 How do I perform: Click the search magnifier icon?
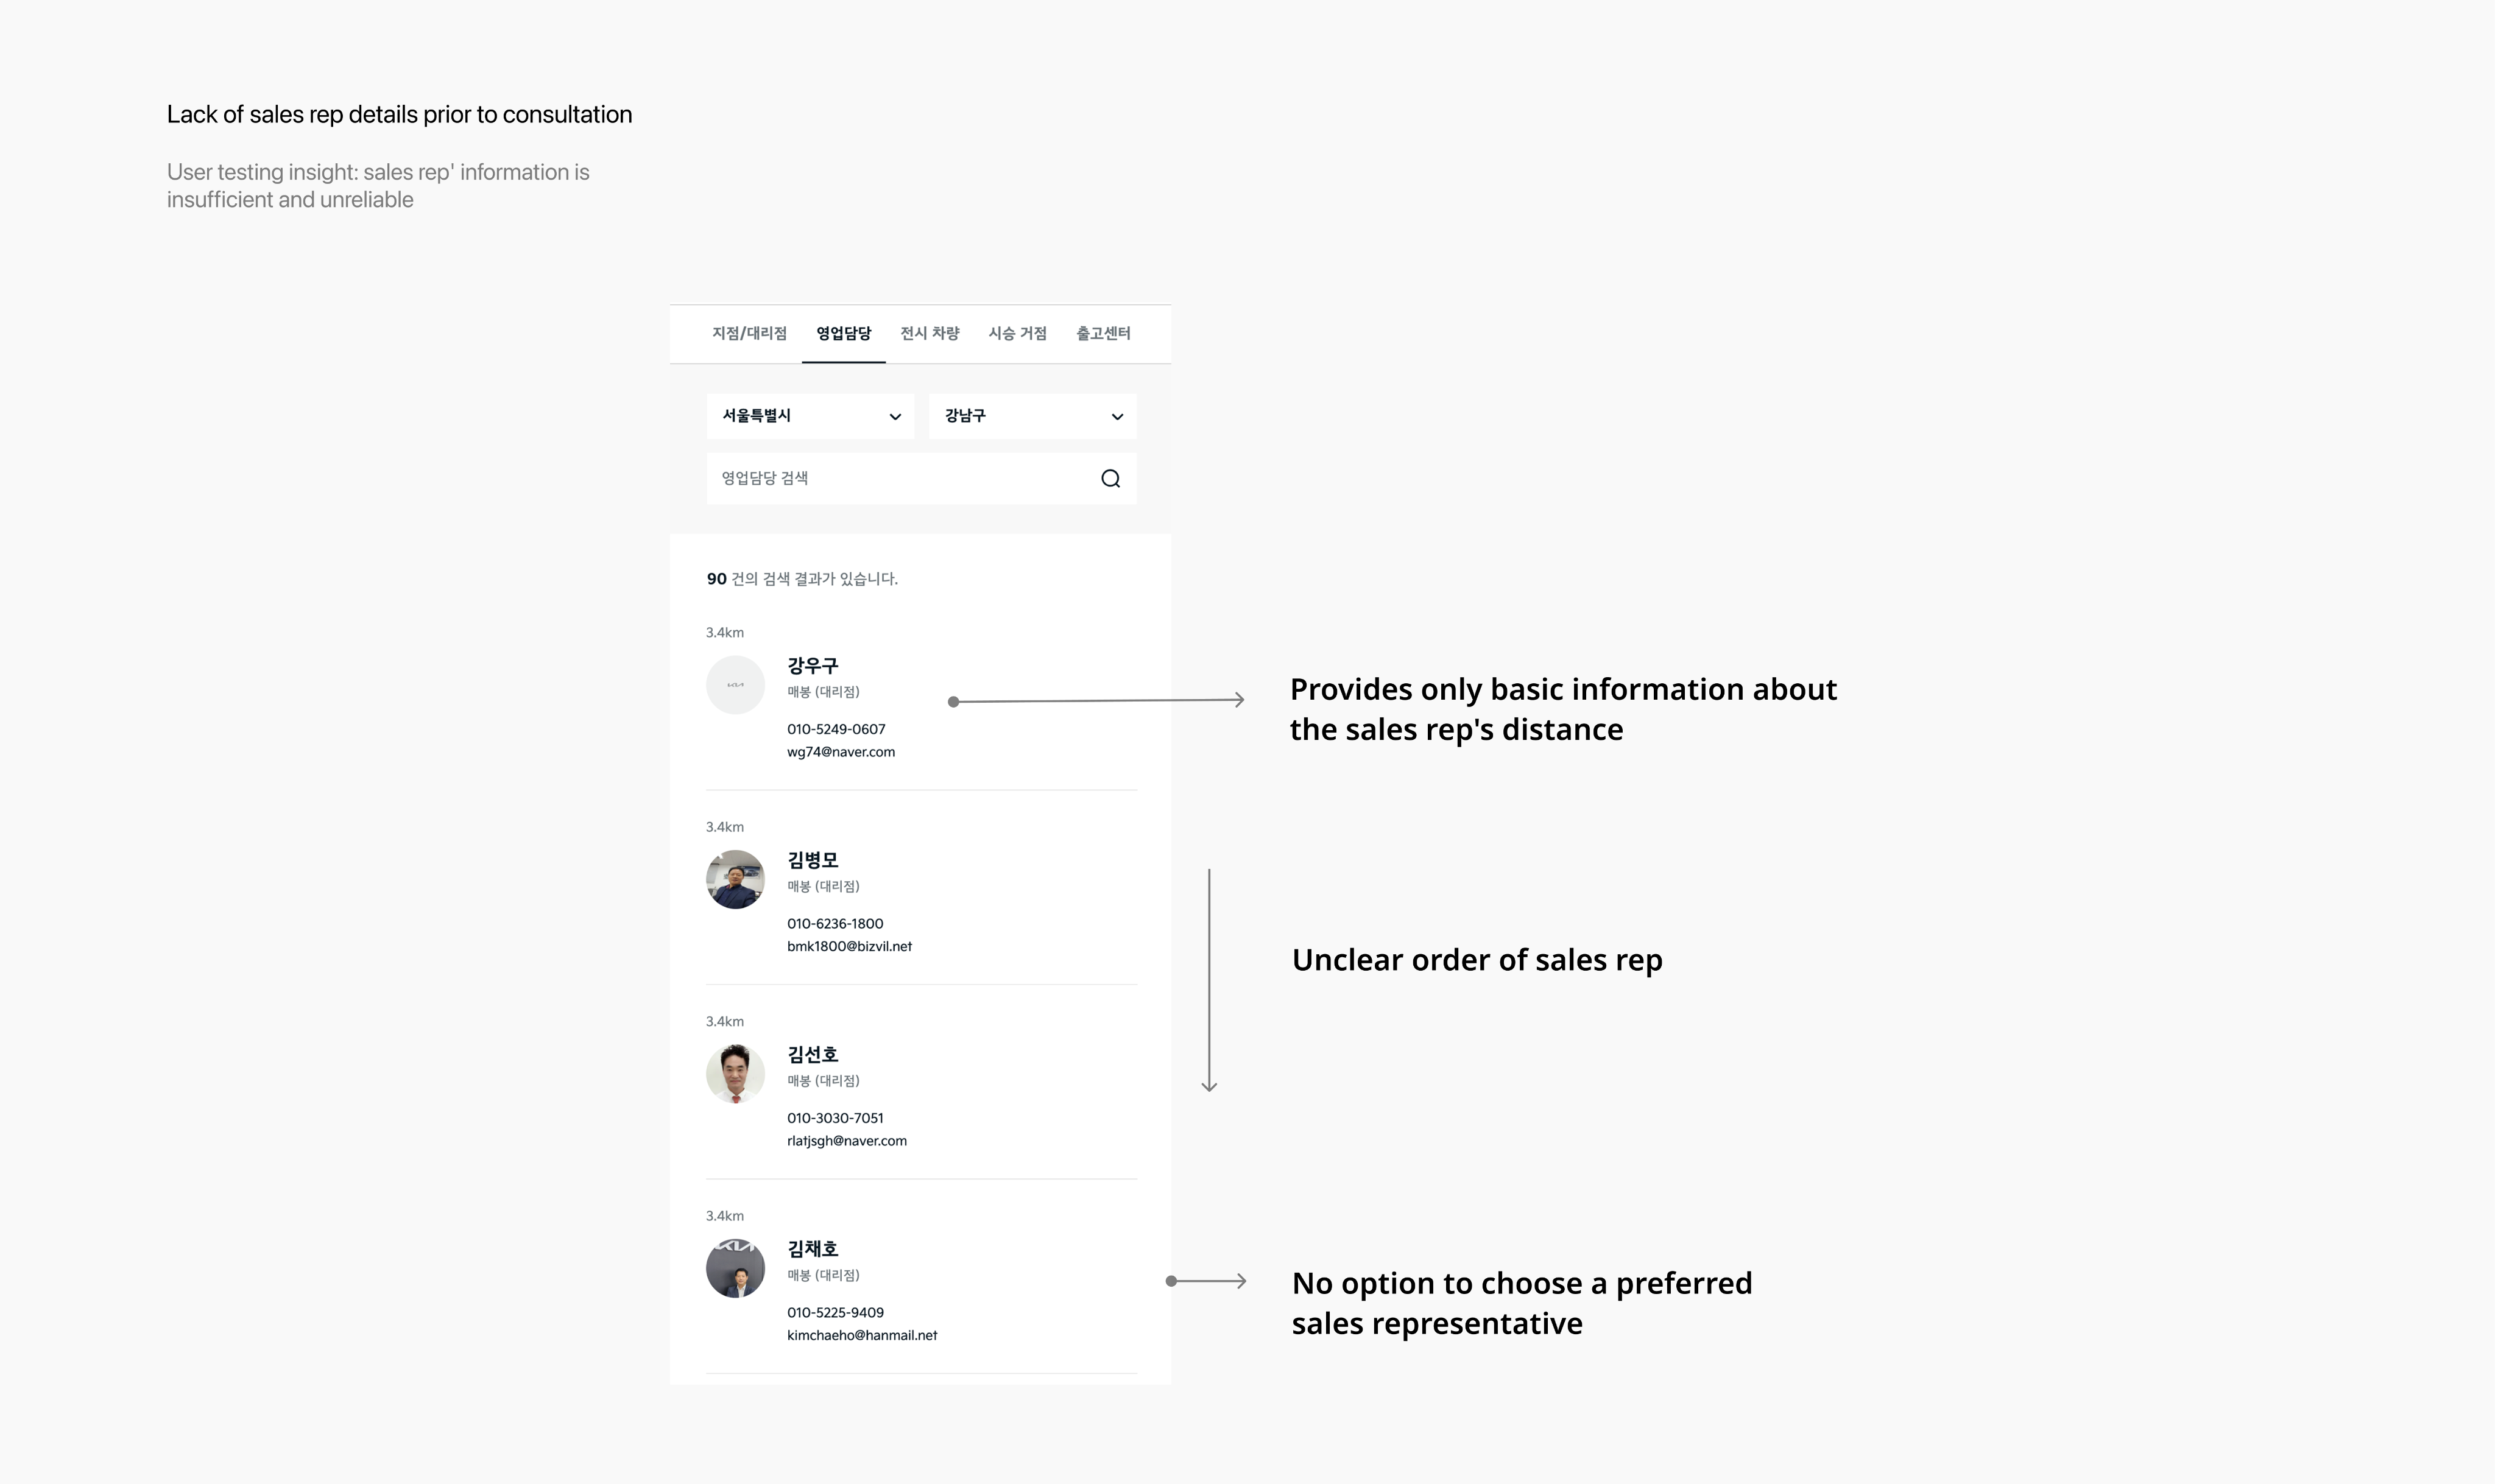1110,479
